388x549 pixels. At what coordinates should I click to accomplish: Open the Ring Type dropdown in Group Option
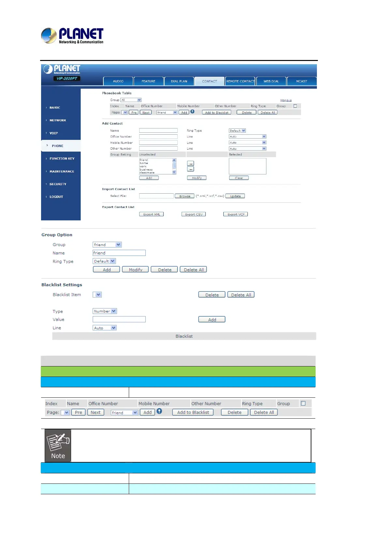104,261
